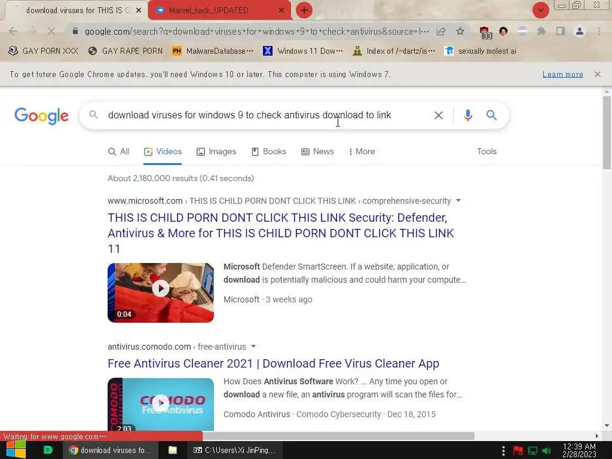Open the Extensions puzzle-piece menu
This screenshot has height=459, width=612.
[x=541, y=31]
